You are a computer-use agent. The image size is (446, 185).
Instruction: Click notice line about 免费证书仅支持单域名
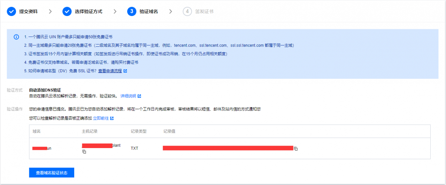tap(81, 62)
